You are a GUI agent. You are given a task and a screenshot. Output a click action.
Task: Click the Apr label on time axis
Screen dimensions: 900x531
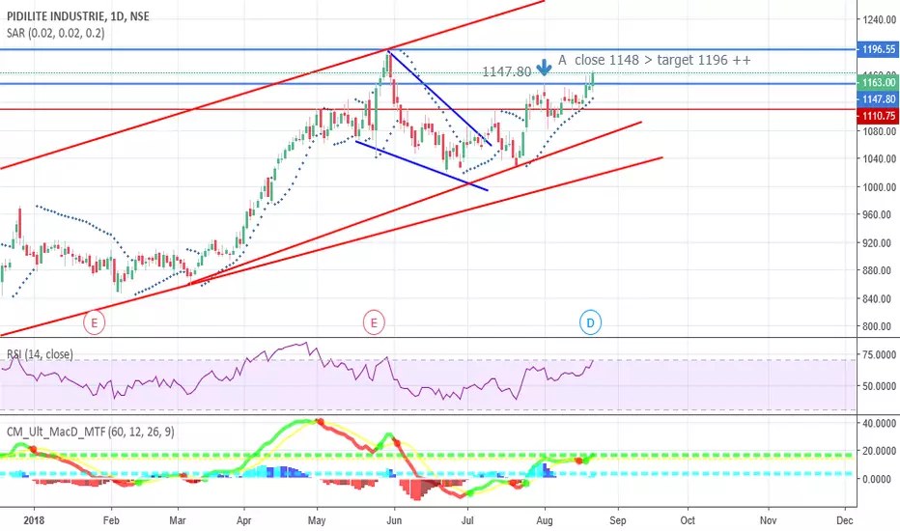tap(244, 520)
